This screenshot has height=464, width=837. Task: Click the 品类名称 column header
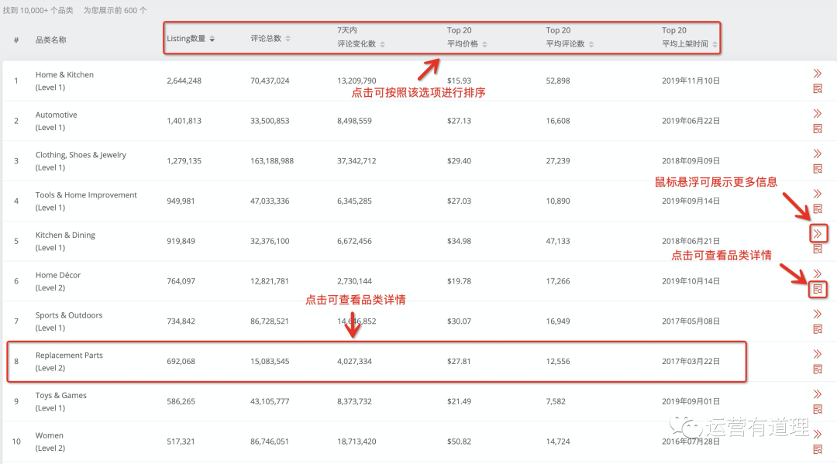point(51,40)
